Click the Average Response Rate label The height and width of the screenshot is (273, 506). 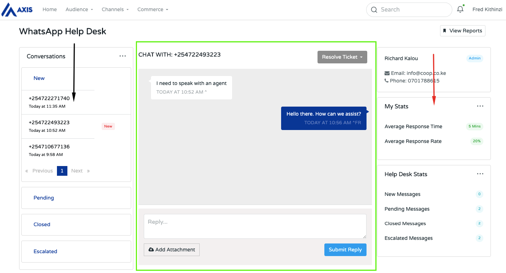(413, 141)
